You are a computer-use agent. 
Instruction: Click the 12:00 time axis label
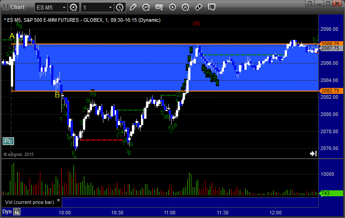[275, 213]
